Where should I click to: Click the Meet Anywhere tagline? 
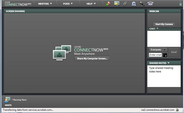click(x=84, y=54)
